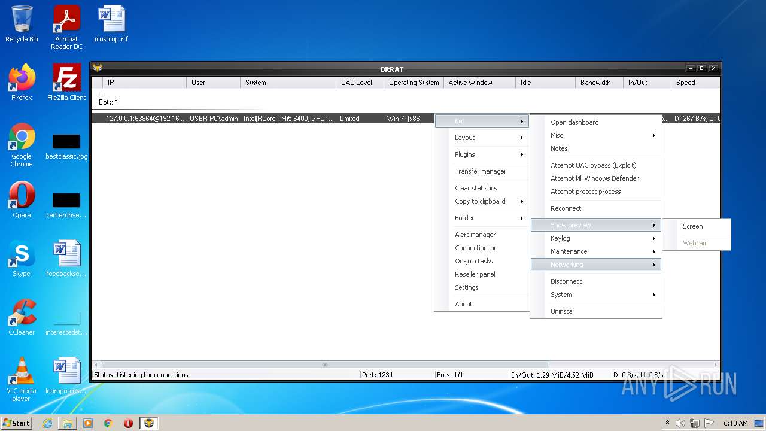Expand the Layout submenu

tap(482, 138)
